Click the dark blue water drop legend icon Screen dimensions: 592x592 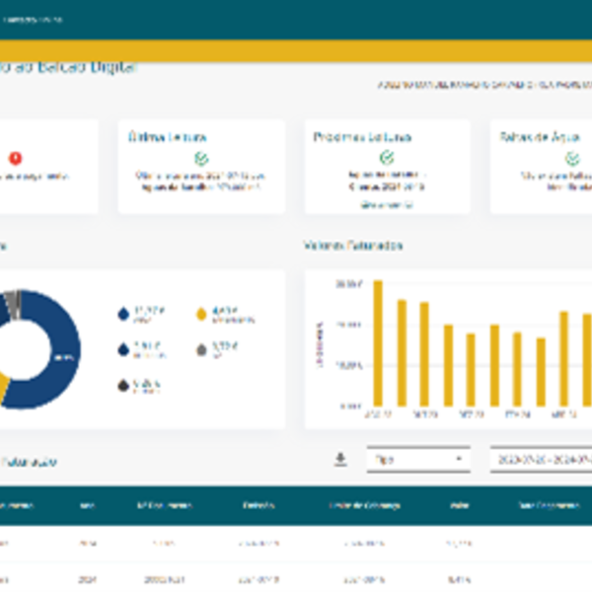pyautogui.click(x=122, y=314)
